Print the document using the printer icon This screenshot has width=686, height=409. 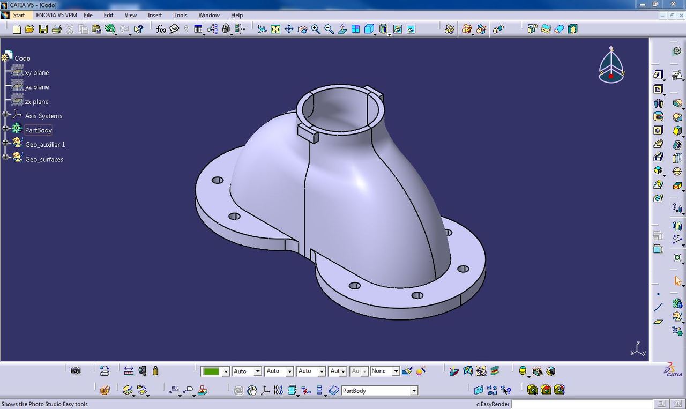click(56, 29)
